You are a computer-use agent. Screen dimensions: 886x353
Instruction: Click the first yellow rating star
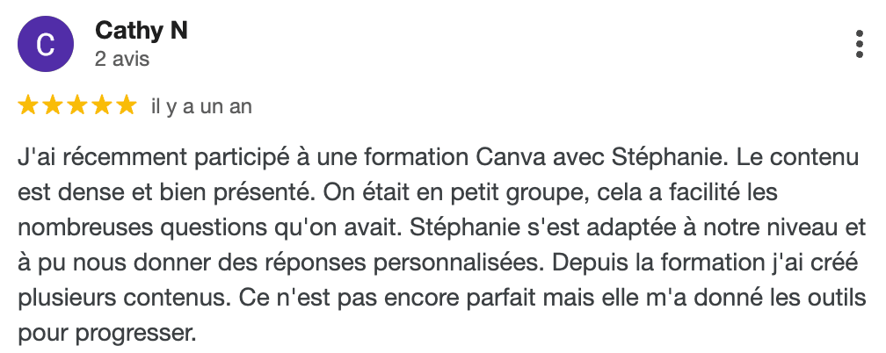(x=28, y=106)
